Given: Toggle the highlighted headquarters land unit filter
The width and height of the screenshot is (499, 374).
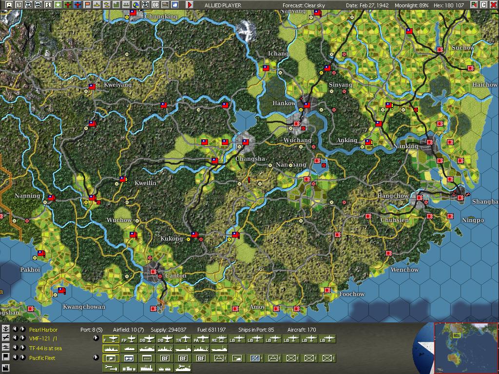Looking at the screenshot, I should pos(111,358).
